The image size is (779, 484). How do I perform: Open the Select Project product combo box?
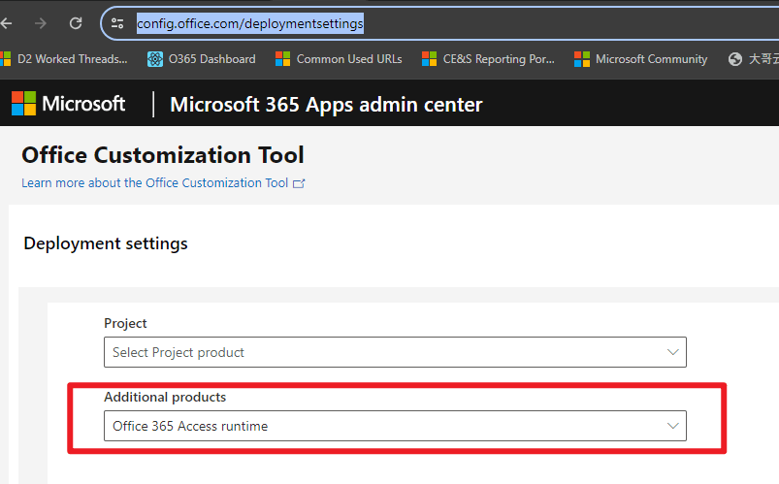pyautogui.click(x=388, y=352)
